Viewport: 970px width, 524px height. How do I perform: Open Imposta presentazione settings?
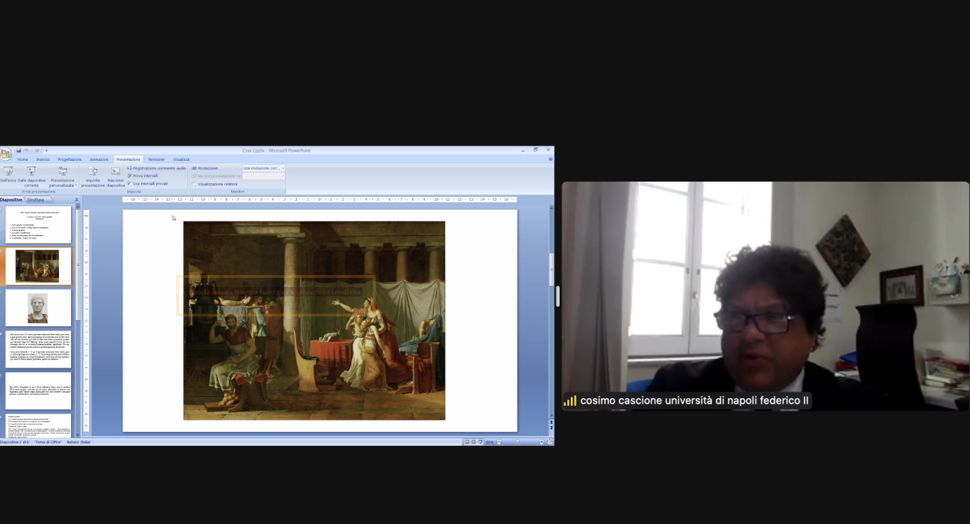[93, 172]
